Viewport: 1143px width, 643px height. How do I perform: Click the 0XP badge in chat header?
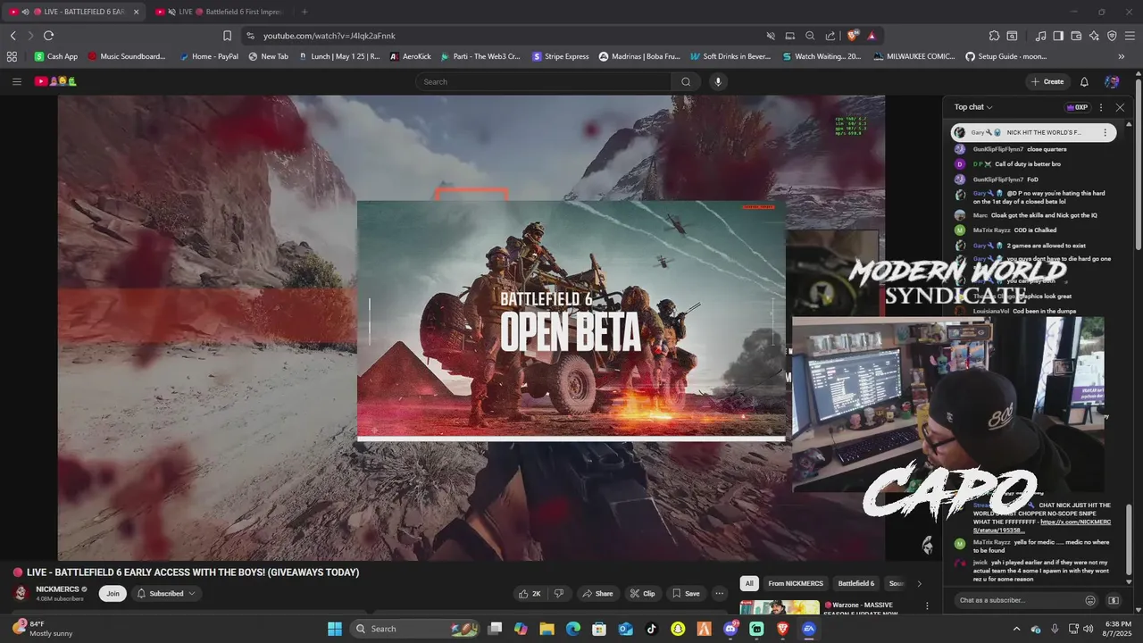tap(1077, 107)
